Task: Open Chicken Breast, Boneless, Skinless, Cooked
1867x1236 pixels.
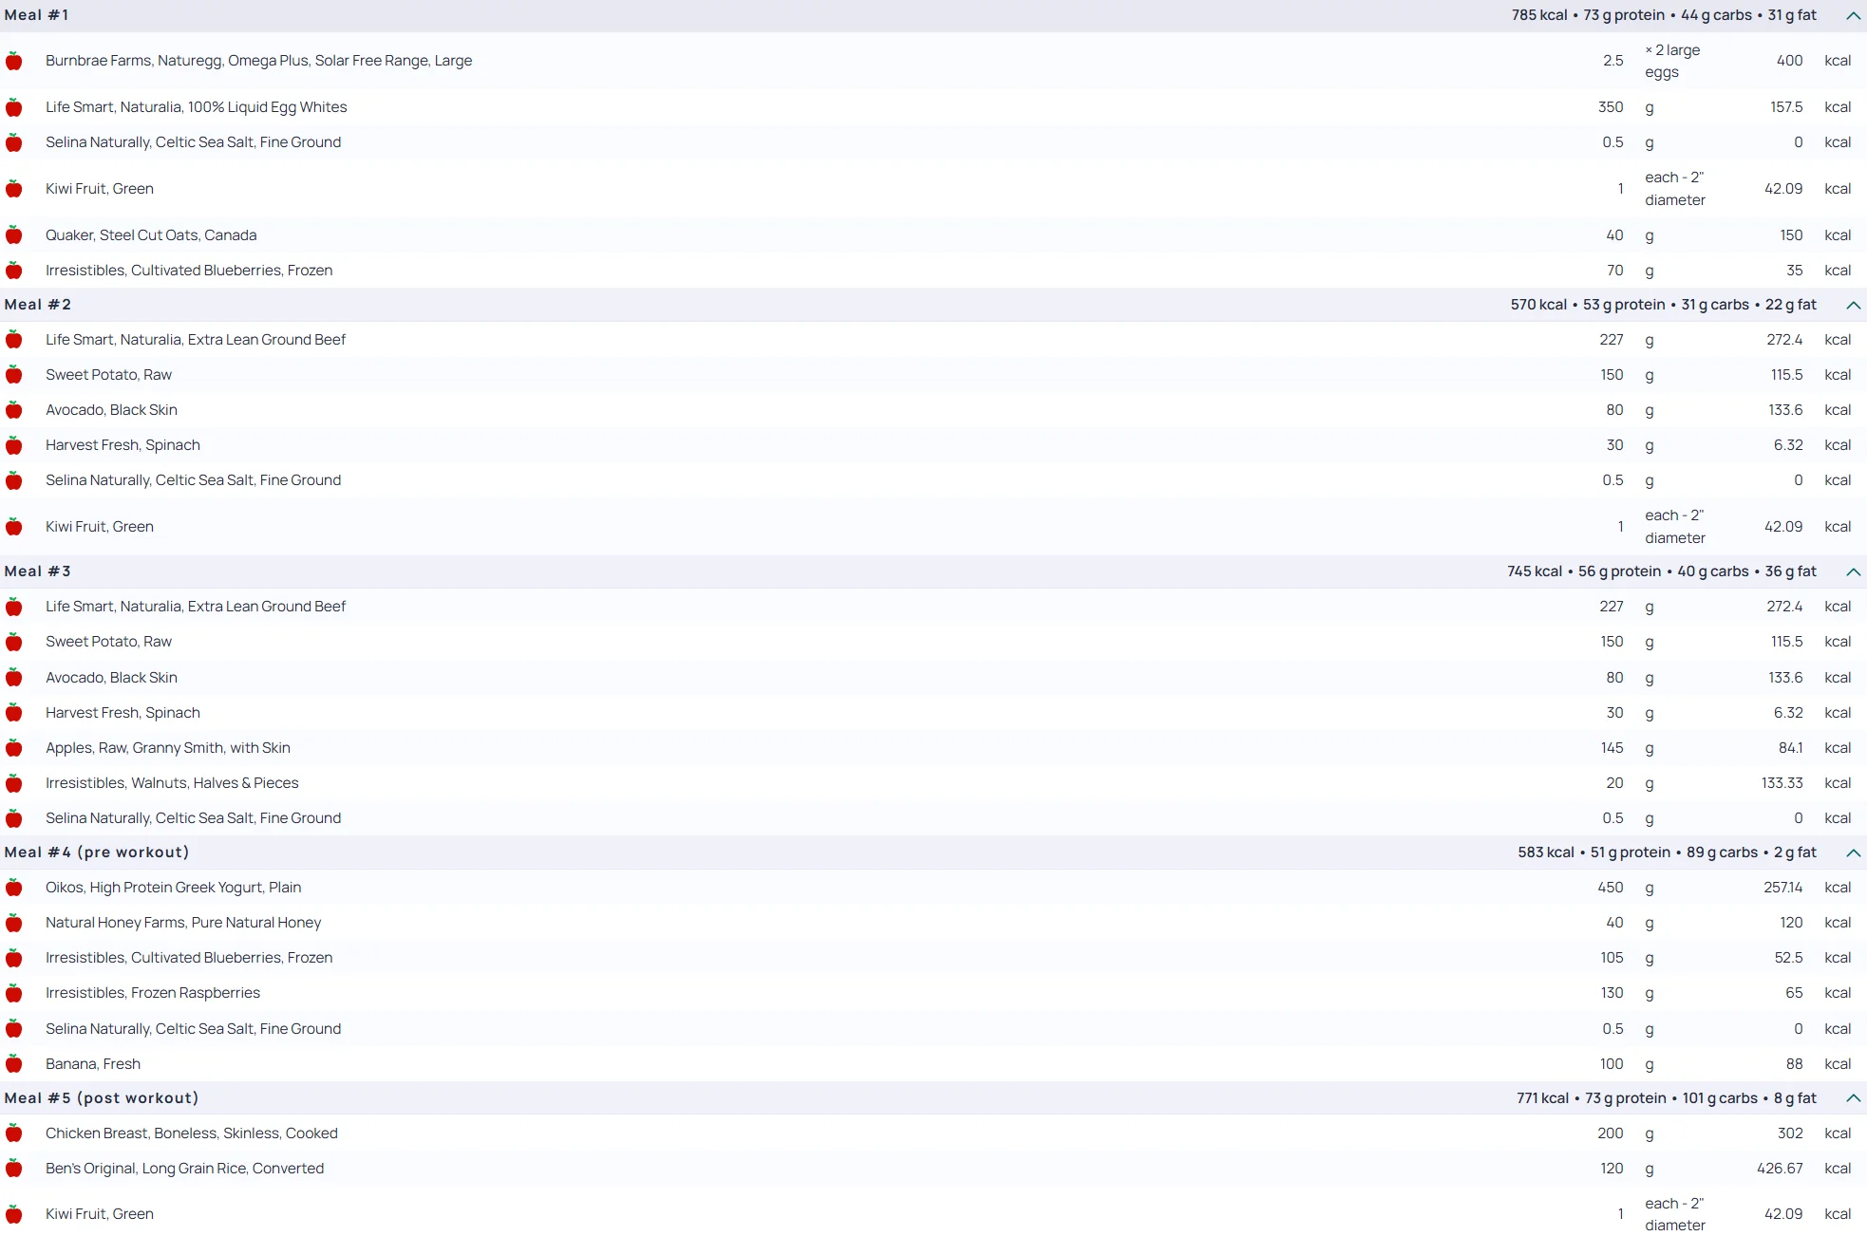Action: tap(192, 1133)
